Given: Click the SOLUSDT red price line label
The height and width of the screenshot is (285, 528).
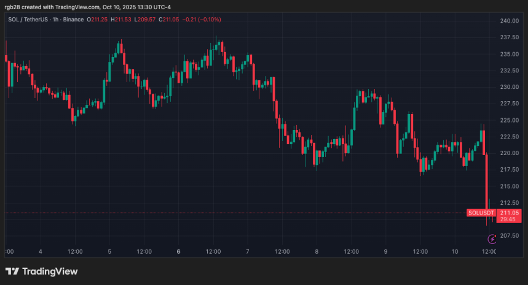Looking at the screenshot, I should [x=481, y=213].
